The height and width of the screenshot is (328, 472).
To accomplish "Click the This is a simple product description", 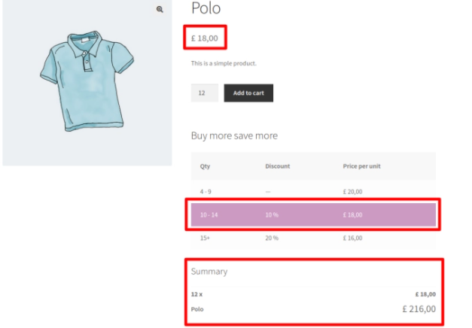I will (x=224, y=63).
